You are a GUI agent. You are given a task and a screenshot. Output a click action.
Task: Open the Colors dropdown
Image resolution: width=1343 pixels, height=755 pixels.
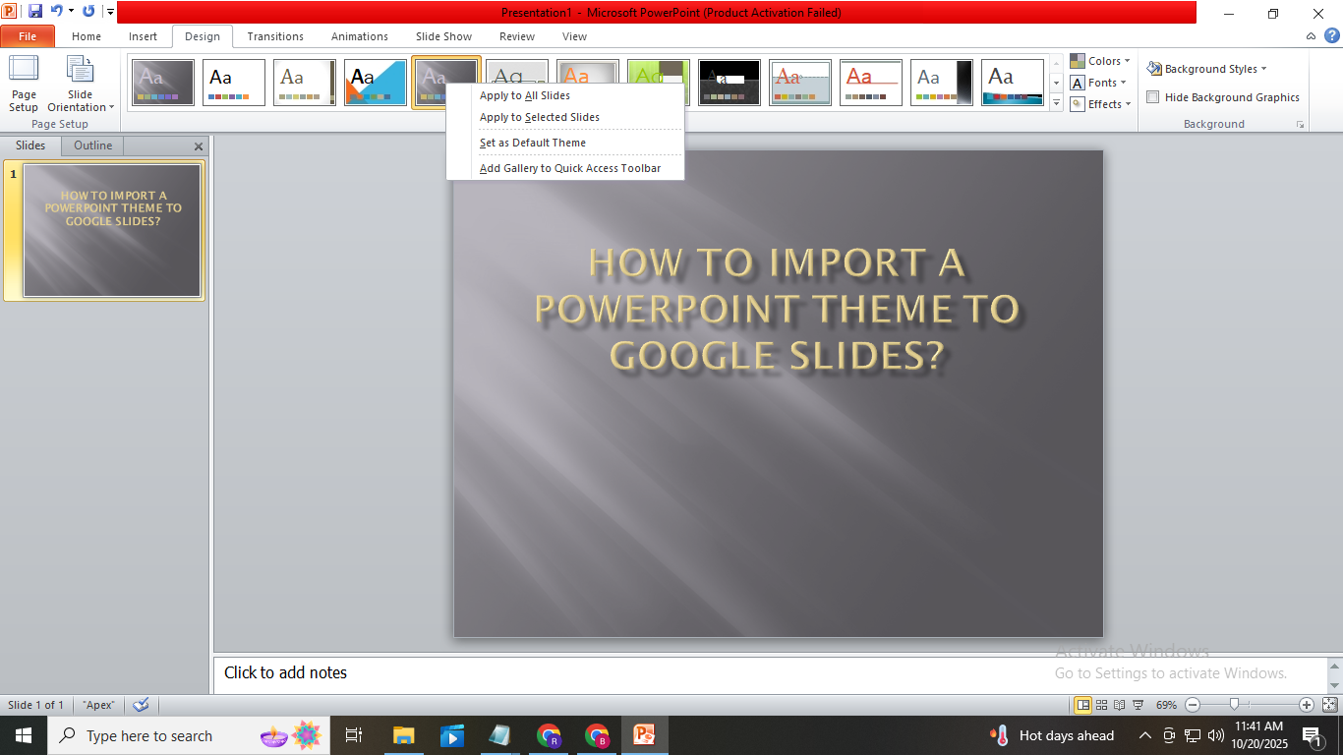point(1100,61)
